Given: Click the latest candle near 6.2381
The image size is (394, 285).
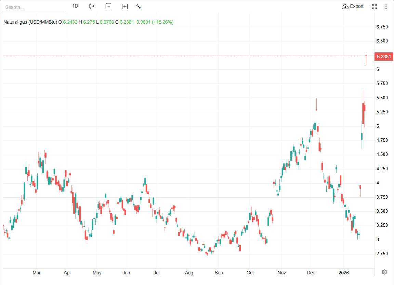Looking at the screenshot, I should click(x=366, y=58).
